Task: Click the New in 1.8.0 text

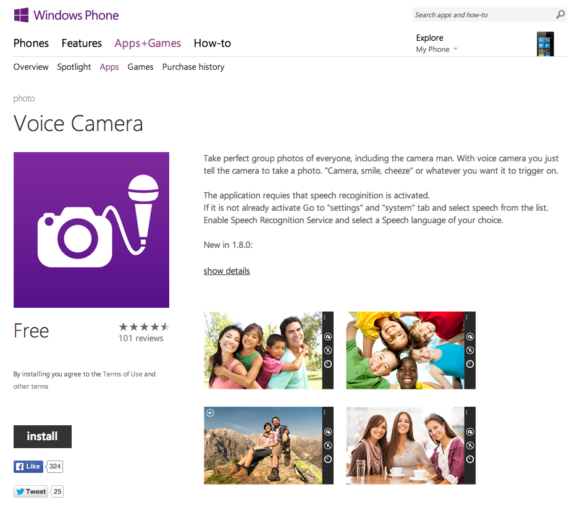Action: pos(228,245)
